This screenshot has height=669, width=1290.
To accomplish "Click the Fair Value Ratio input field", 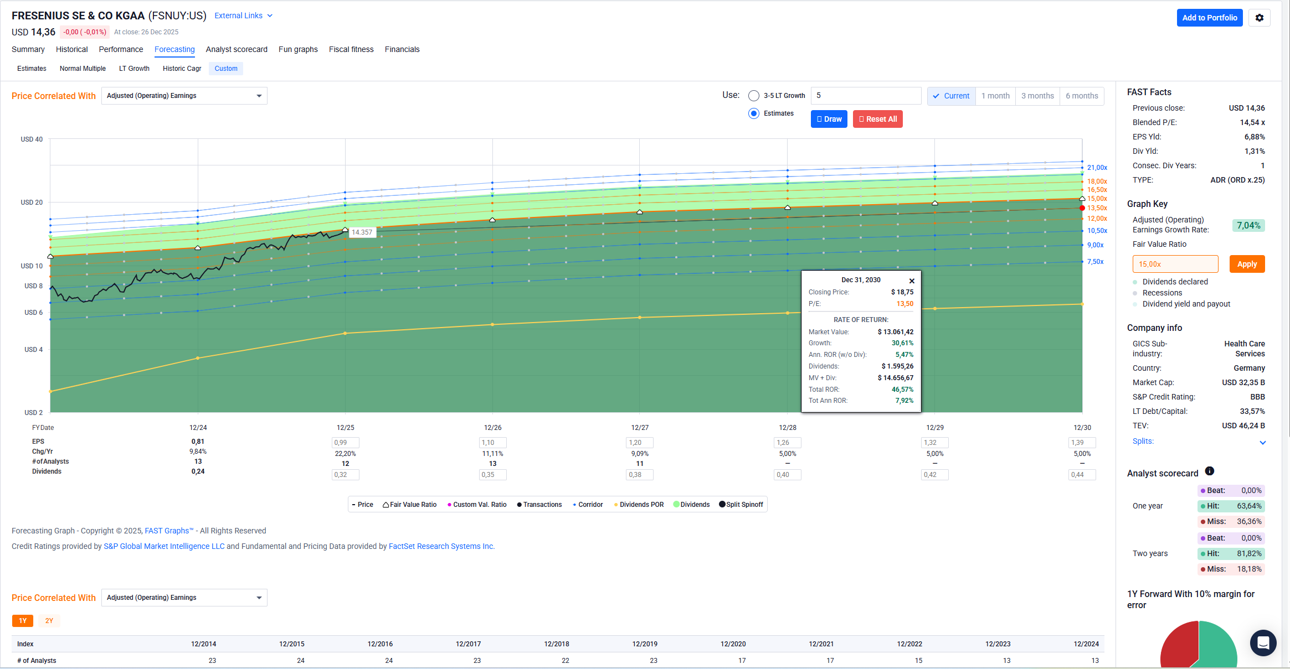I will pyautogui.click(x=1175, y=264).
